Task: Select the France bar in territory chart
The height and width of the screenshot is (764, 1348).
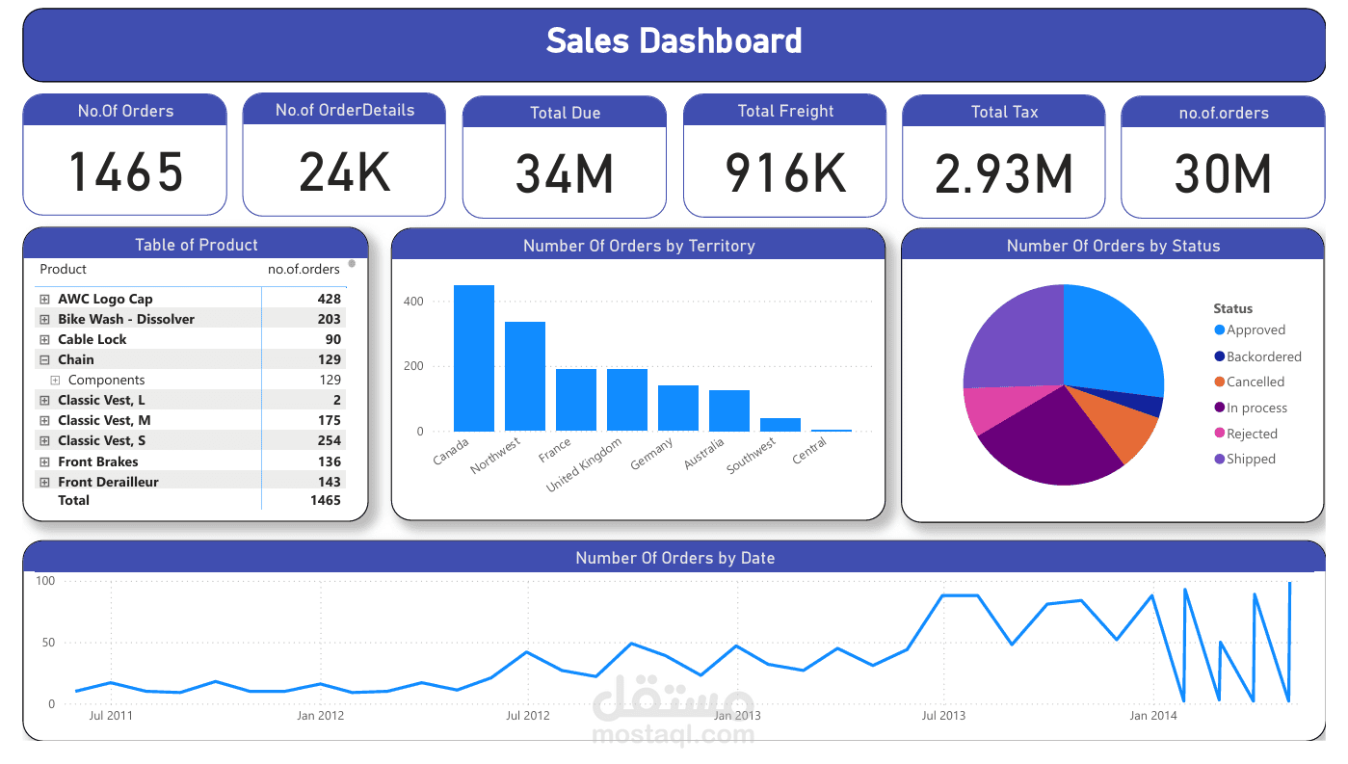Action: pos(576,400)
